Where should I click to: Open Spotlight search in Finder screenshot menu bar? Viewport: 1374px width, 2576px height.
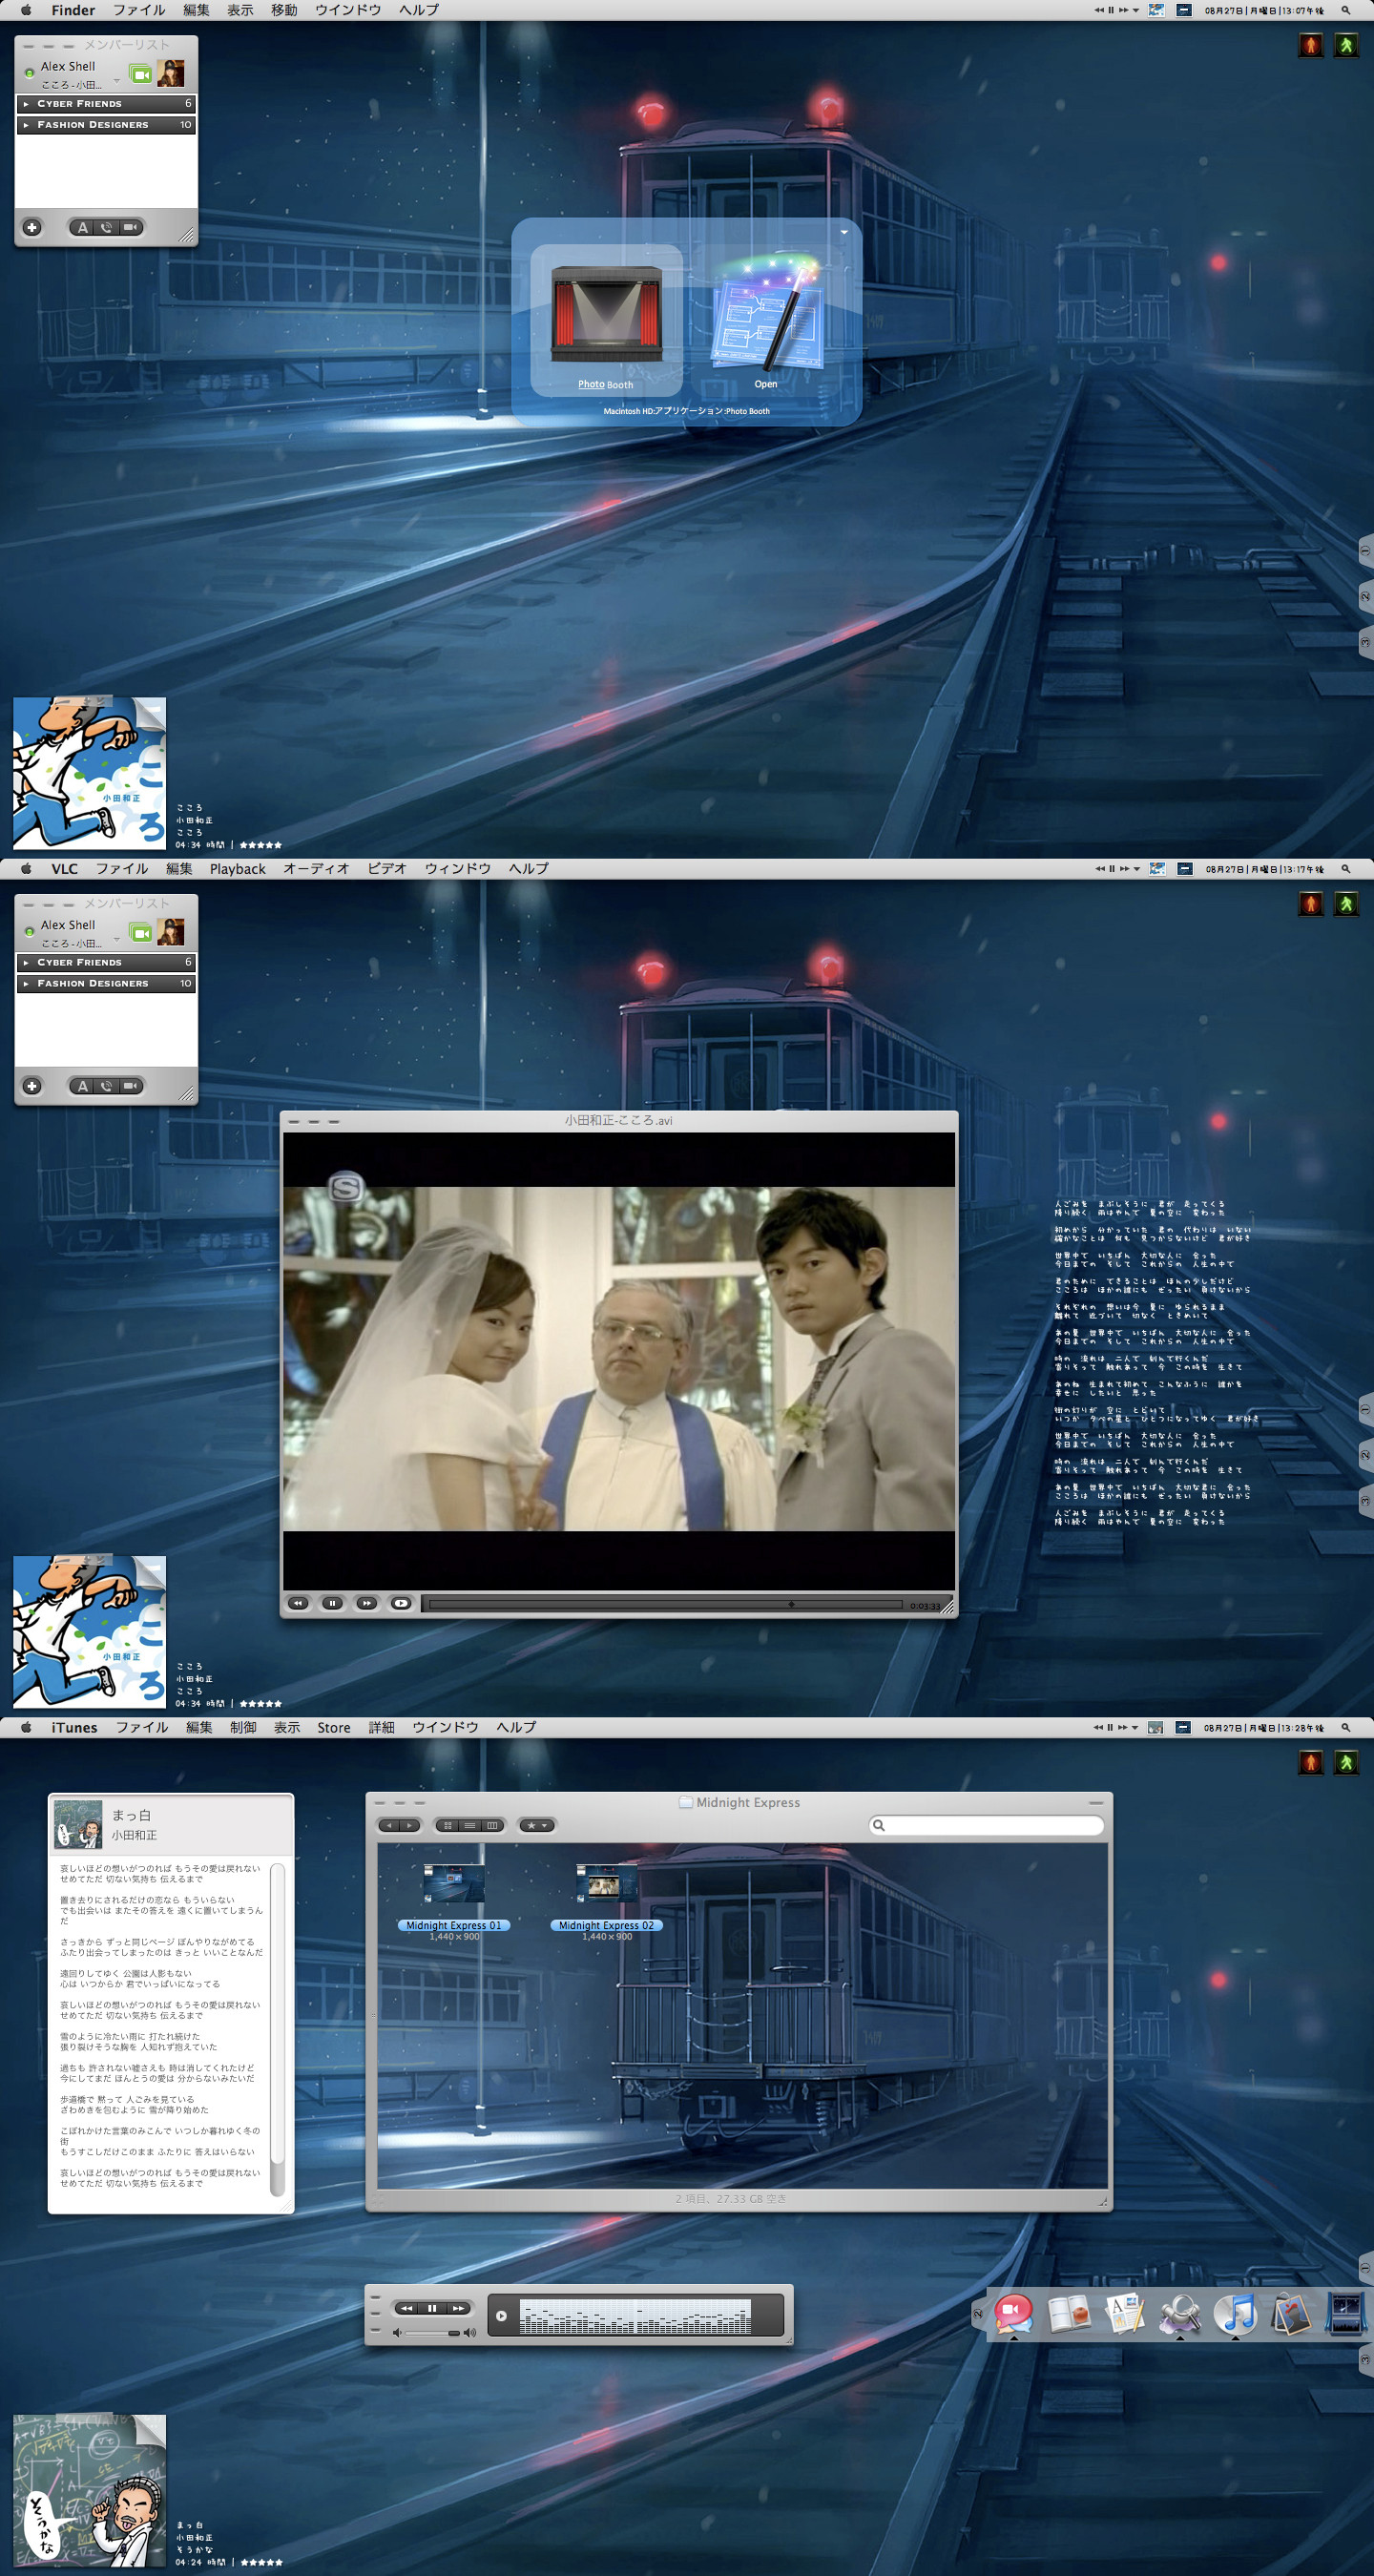[x=1346, y=10]
